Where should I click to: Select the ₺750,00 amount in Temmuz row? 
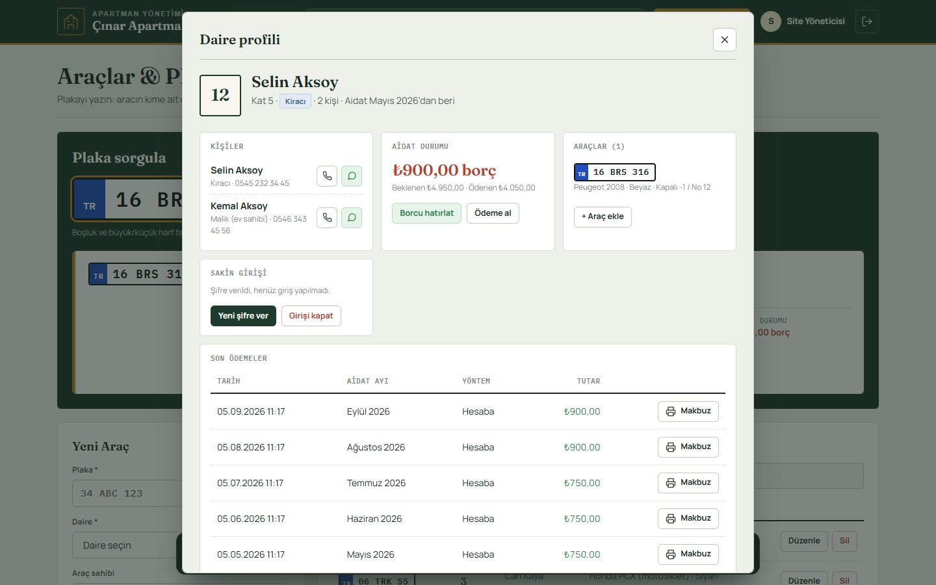coord(582,483)
